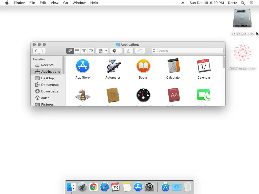The width and height of the screenshot is (259, 194).
Task: Click the Dartz user name in menu bar
Action: 232,3
